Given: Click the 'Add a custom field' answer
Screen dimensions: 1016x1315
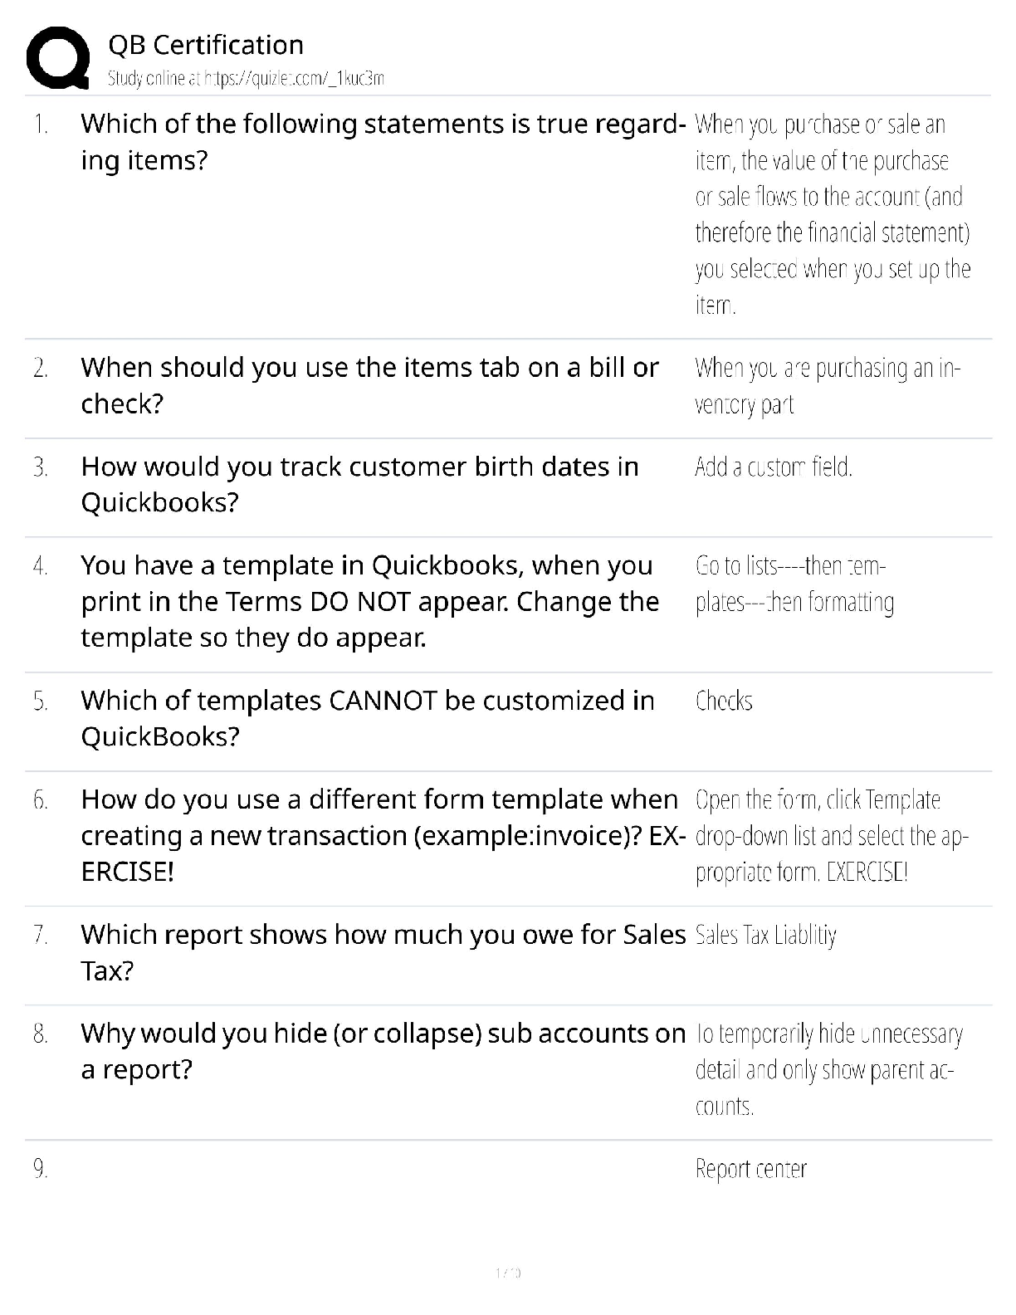Looking at the screenshot, I should 773,467.
